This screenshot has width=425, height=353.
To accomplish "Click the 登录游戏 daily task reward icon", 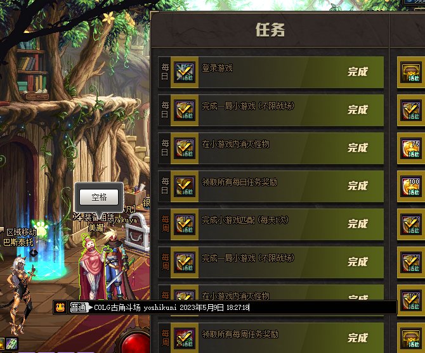I will coord(185,72).
